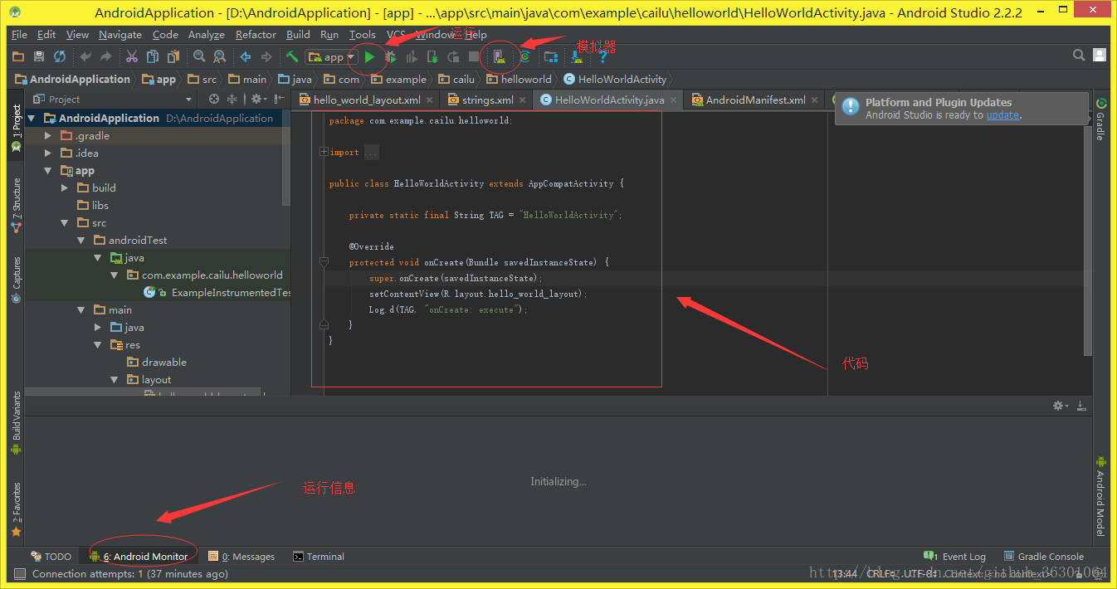Screen dimensions: 1117x589
Task: Open the app run configuration dropdown
Action: 330,56
